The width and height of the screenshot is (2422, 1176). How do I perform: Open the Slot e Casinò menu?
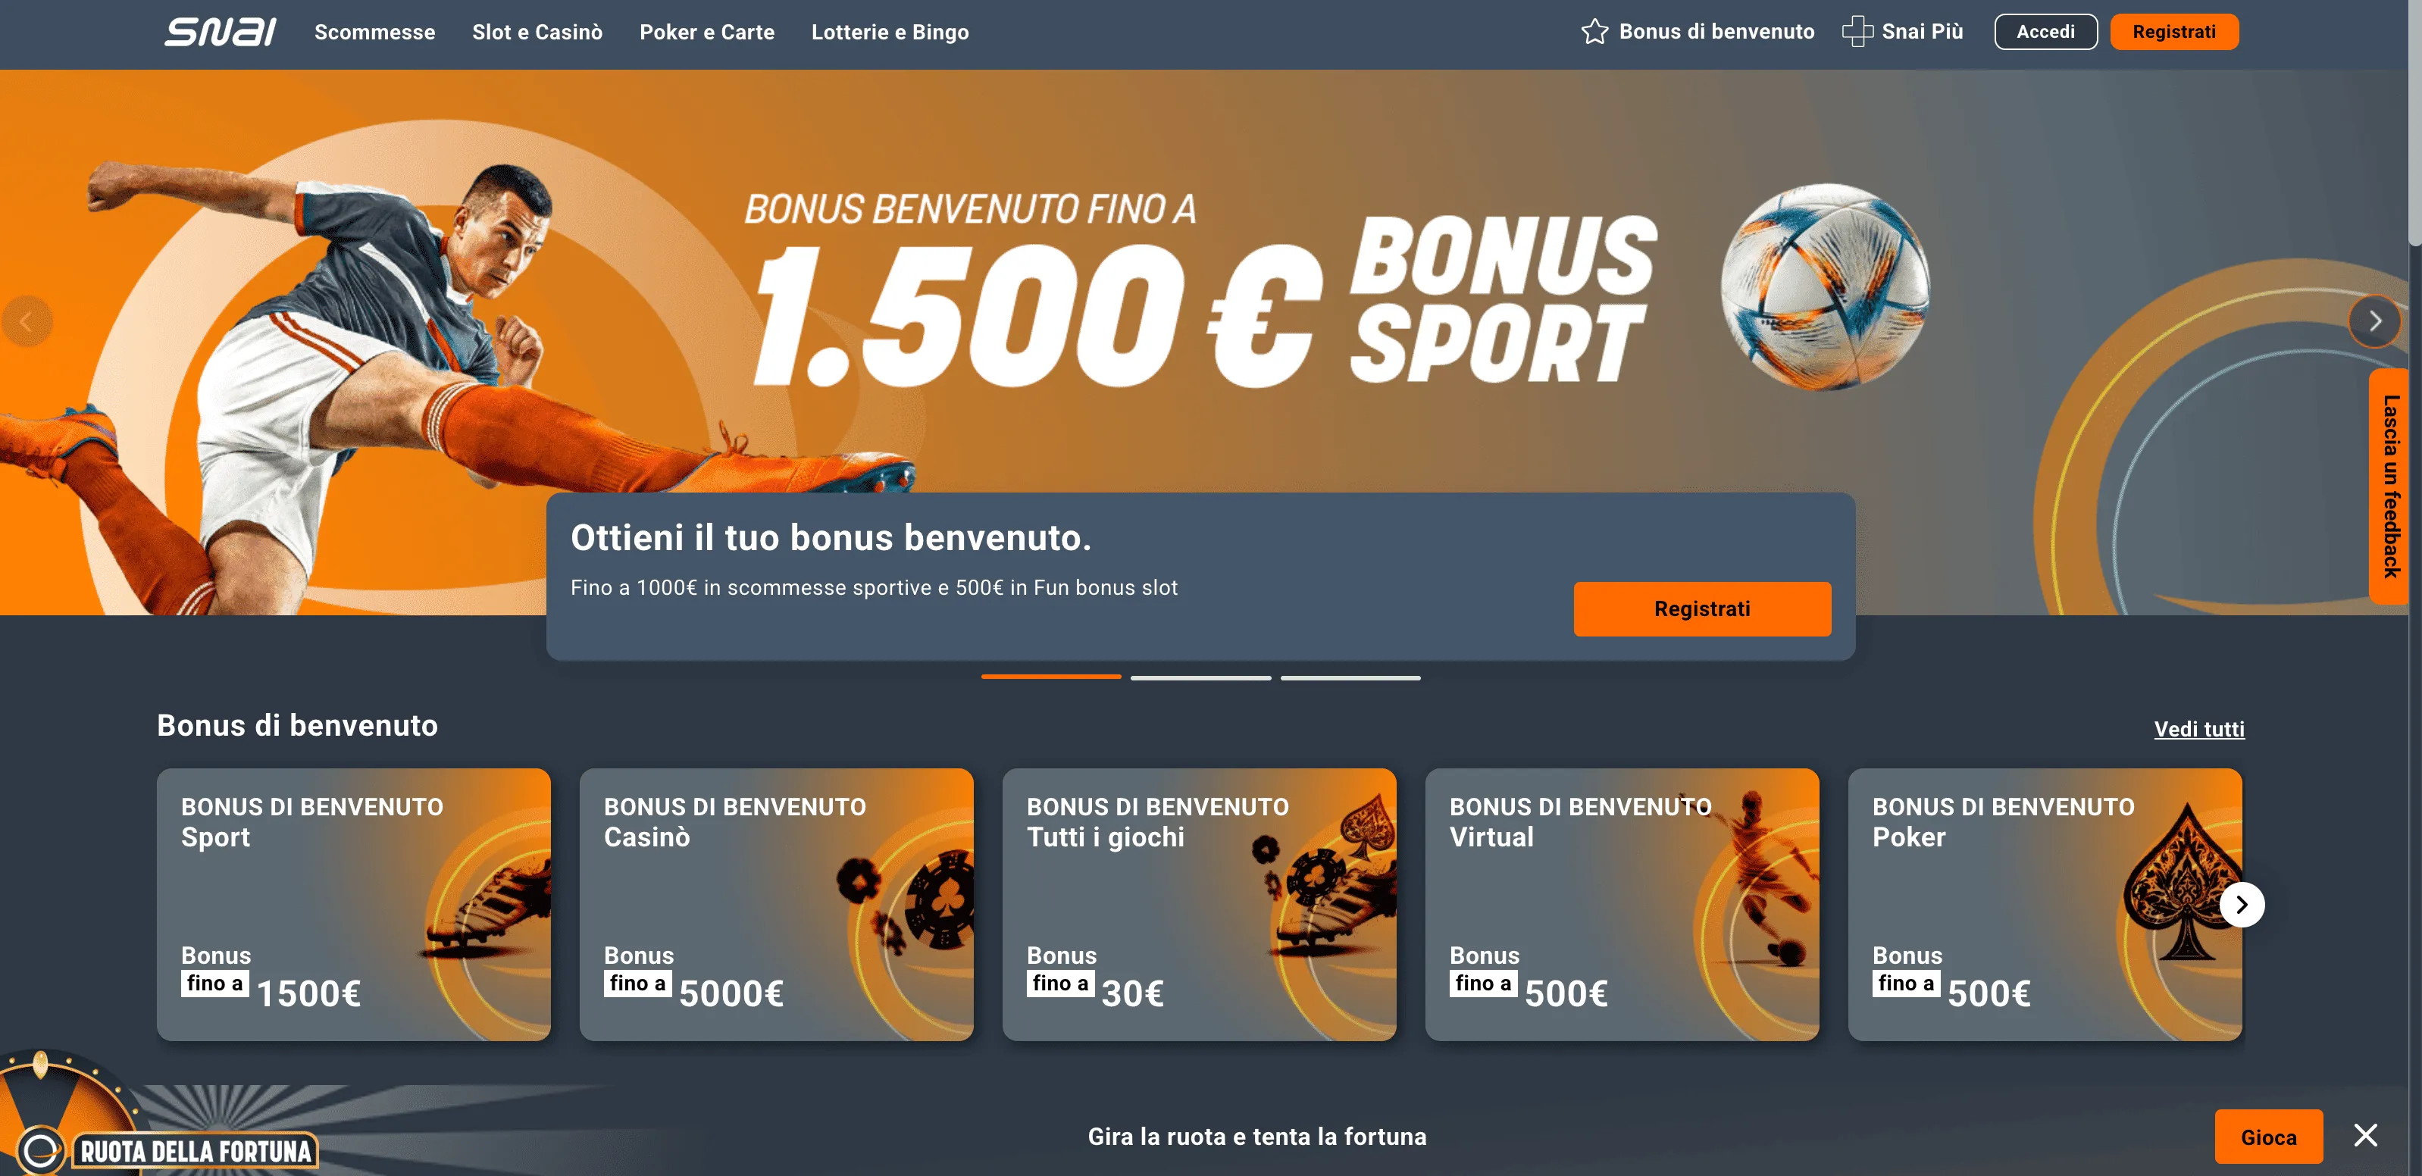pos(537,32)
